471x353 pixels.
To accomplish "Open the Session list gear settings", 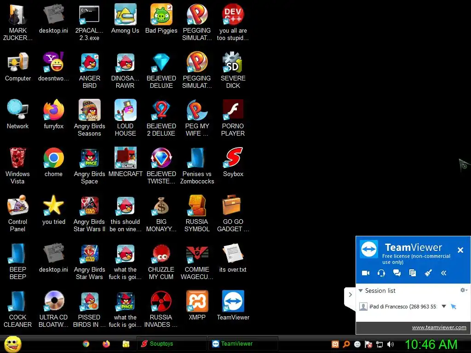I will coord(464,290).
